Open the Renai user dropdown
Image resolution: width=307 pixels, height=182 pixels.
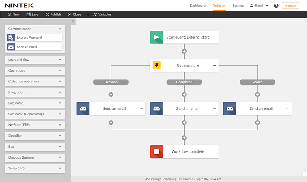pyautogui.click(x=259, y=6)
